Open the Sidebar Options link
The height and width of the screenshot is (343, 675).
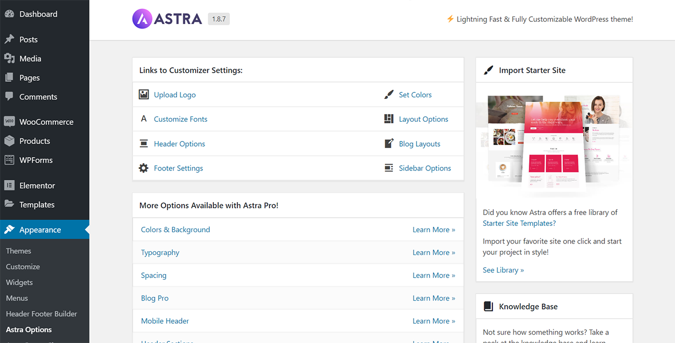(x=425, y=168)
